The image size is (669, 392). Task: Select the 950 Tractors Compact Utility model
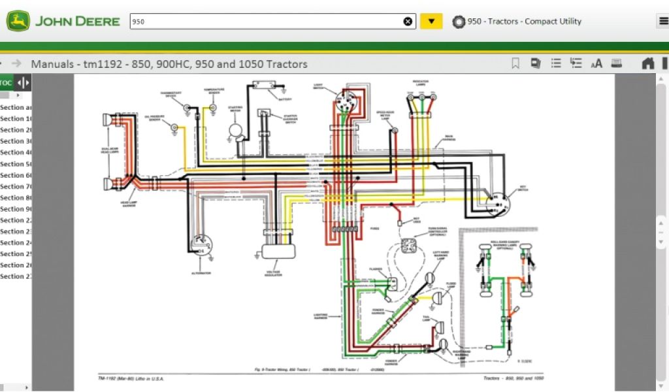[x=516, y=22]
